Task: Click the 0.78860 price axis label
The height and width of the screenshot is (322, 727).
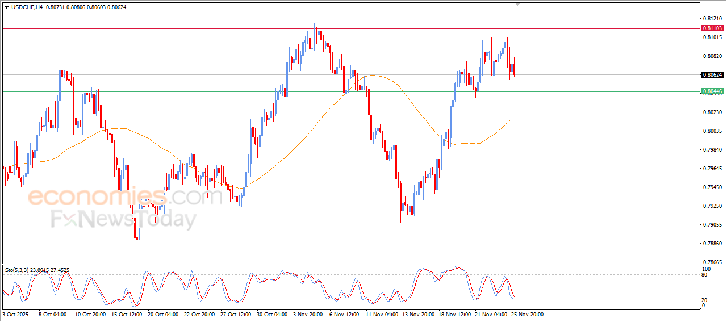Action: 712,244
